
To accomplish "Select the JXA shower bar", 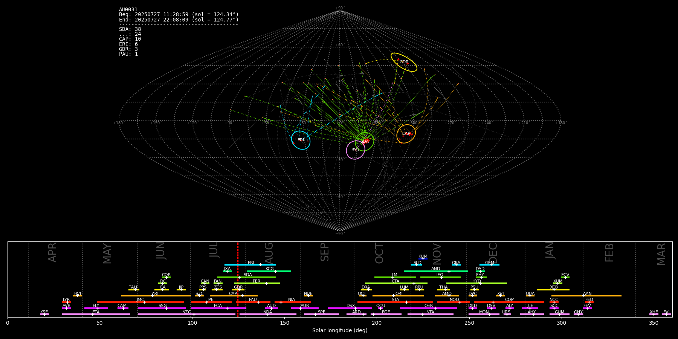I will (227, 271).
